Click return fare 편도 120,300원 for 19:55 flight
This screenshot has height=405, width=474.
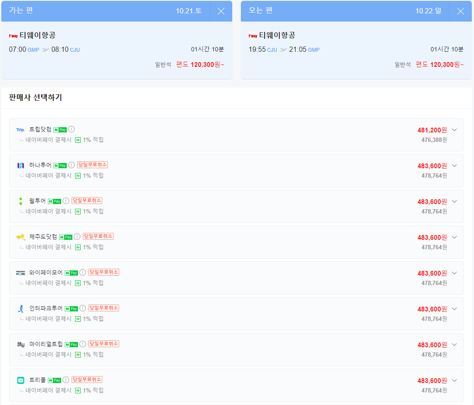coord(439,65)
